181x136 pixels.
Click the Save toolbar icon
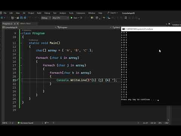coord(21,18)
